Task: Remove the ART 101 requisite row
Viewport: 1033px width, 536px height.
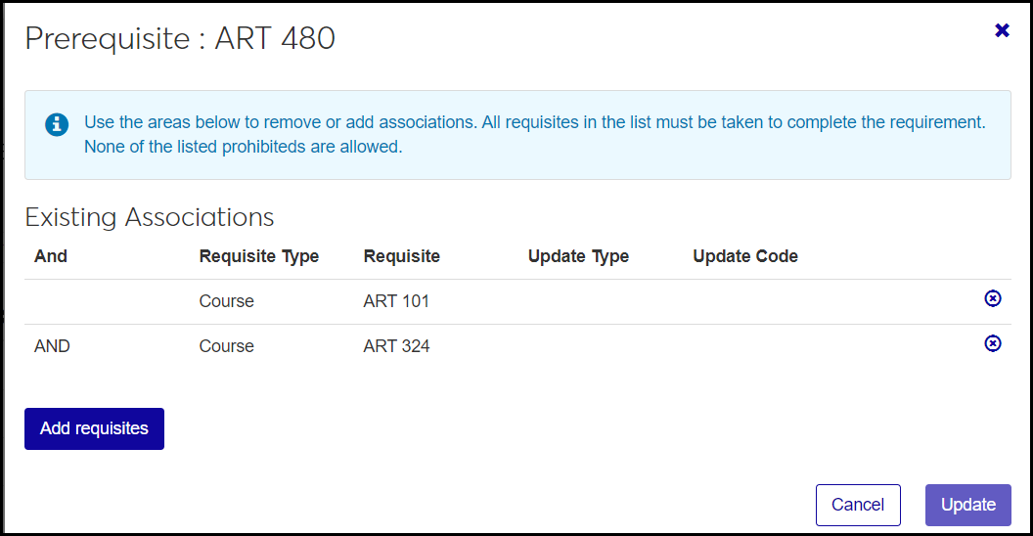Action: [x=992, y=298]
